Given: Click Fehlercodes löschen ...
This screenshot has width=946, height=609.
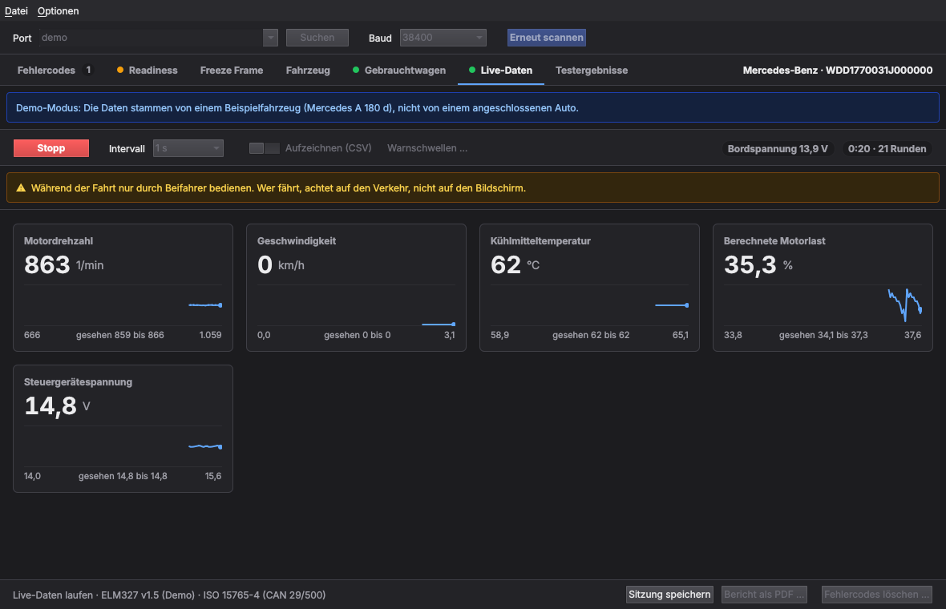Looking at the screenshot, I should [876, 595].
